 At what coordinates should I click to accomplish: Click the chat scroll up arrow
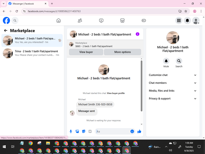[x=141, y=59]
